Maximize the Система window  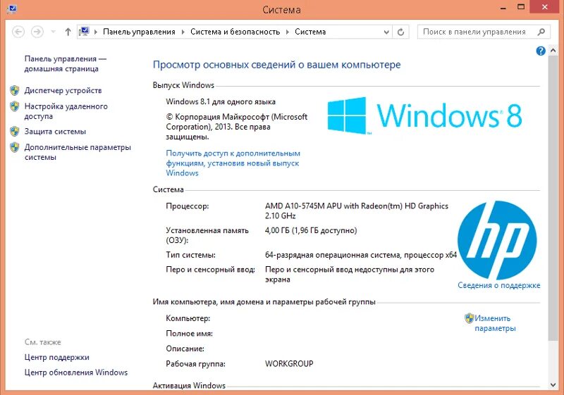tap(521, 7)
